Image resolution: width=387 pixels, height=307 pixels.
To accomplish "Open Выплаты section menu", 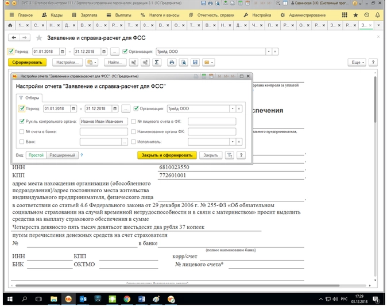I will coord(119,15).
